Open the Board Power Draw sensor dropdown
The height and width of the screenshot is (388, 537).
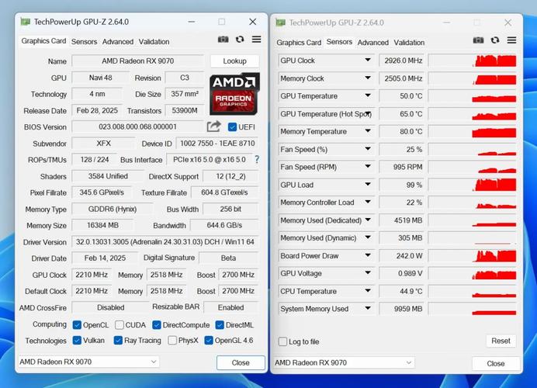(x=368, y=256)
